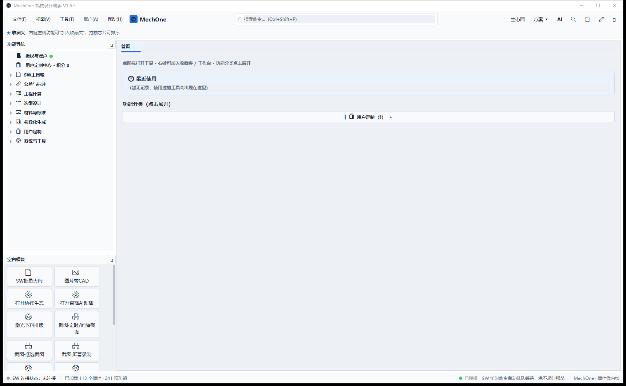Expand the 公差与标注 tree node

pos(11,84)
